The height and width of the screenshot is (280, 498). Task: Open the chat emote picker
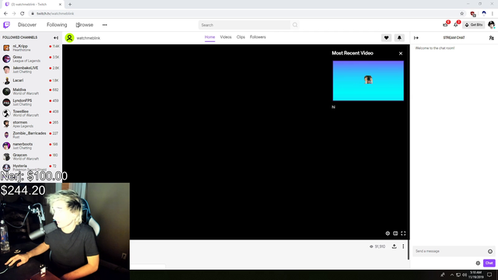(490, 251)
